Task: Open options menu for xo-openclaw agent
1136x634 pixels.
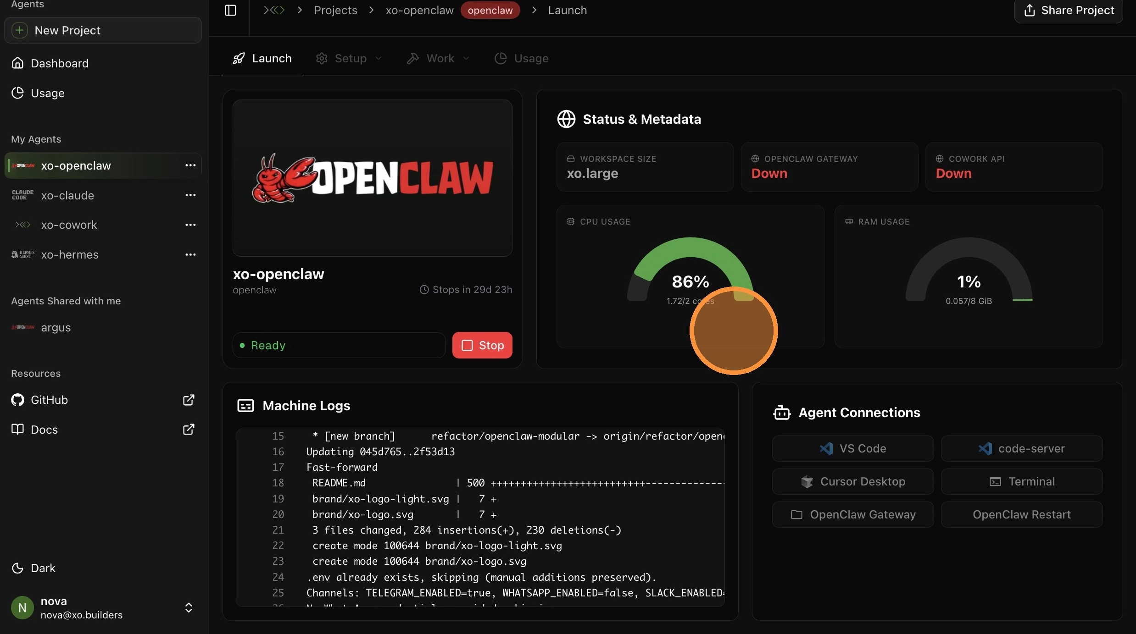Action: [190, 165]
